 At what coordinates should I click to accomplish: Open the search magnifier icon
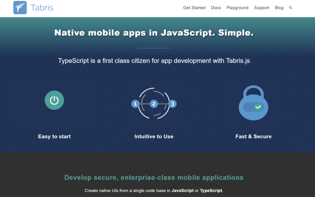[290, 8]
